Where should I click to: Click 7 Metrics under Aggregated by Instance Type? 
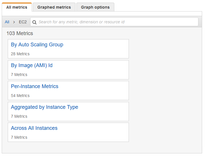coord(19,116)
